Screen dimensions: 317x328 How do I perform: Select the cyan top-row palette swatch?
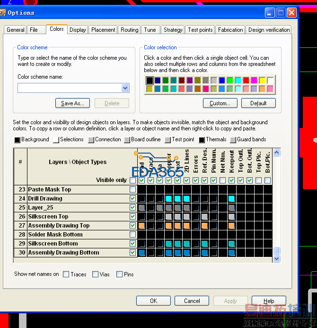(238, 80)
